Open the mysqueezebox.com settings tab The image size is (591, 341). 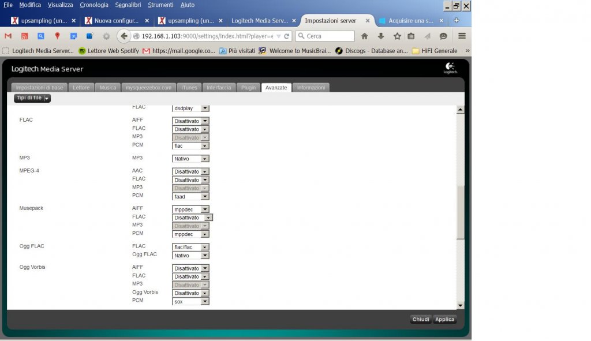point(148,88)
